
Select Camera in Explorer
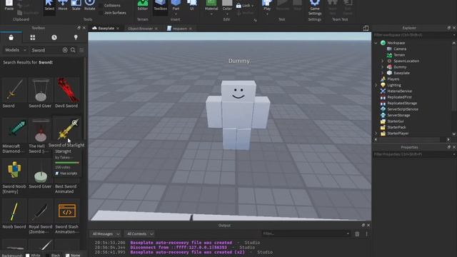click(x=400, y=49)
